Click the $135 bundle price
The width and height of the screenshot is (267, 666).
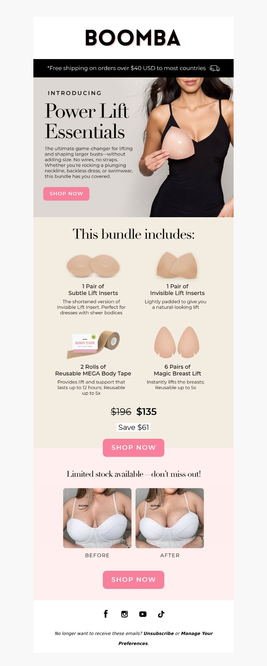(147, 412)
